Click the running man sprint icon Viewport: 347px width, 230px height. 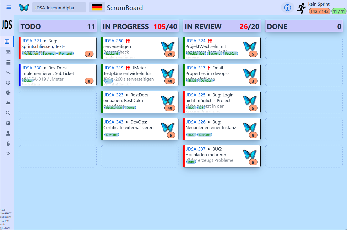coord(301,8)
